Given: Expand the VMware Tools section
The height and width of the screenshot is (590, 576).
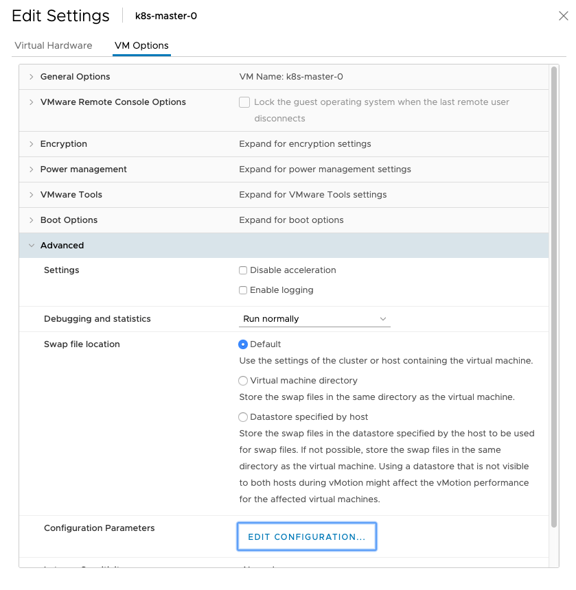Looking at the screenshot, I should point(31,195).
